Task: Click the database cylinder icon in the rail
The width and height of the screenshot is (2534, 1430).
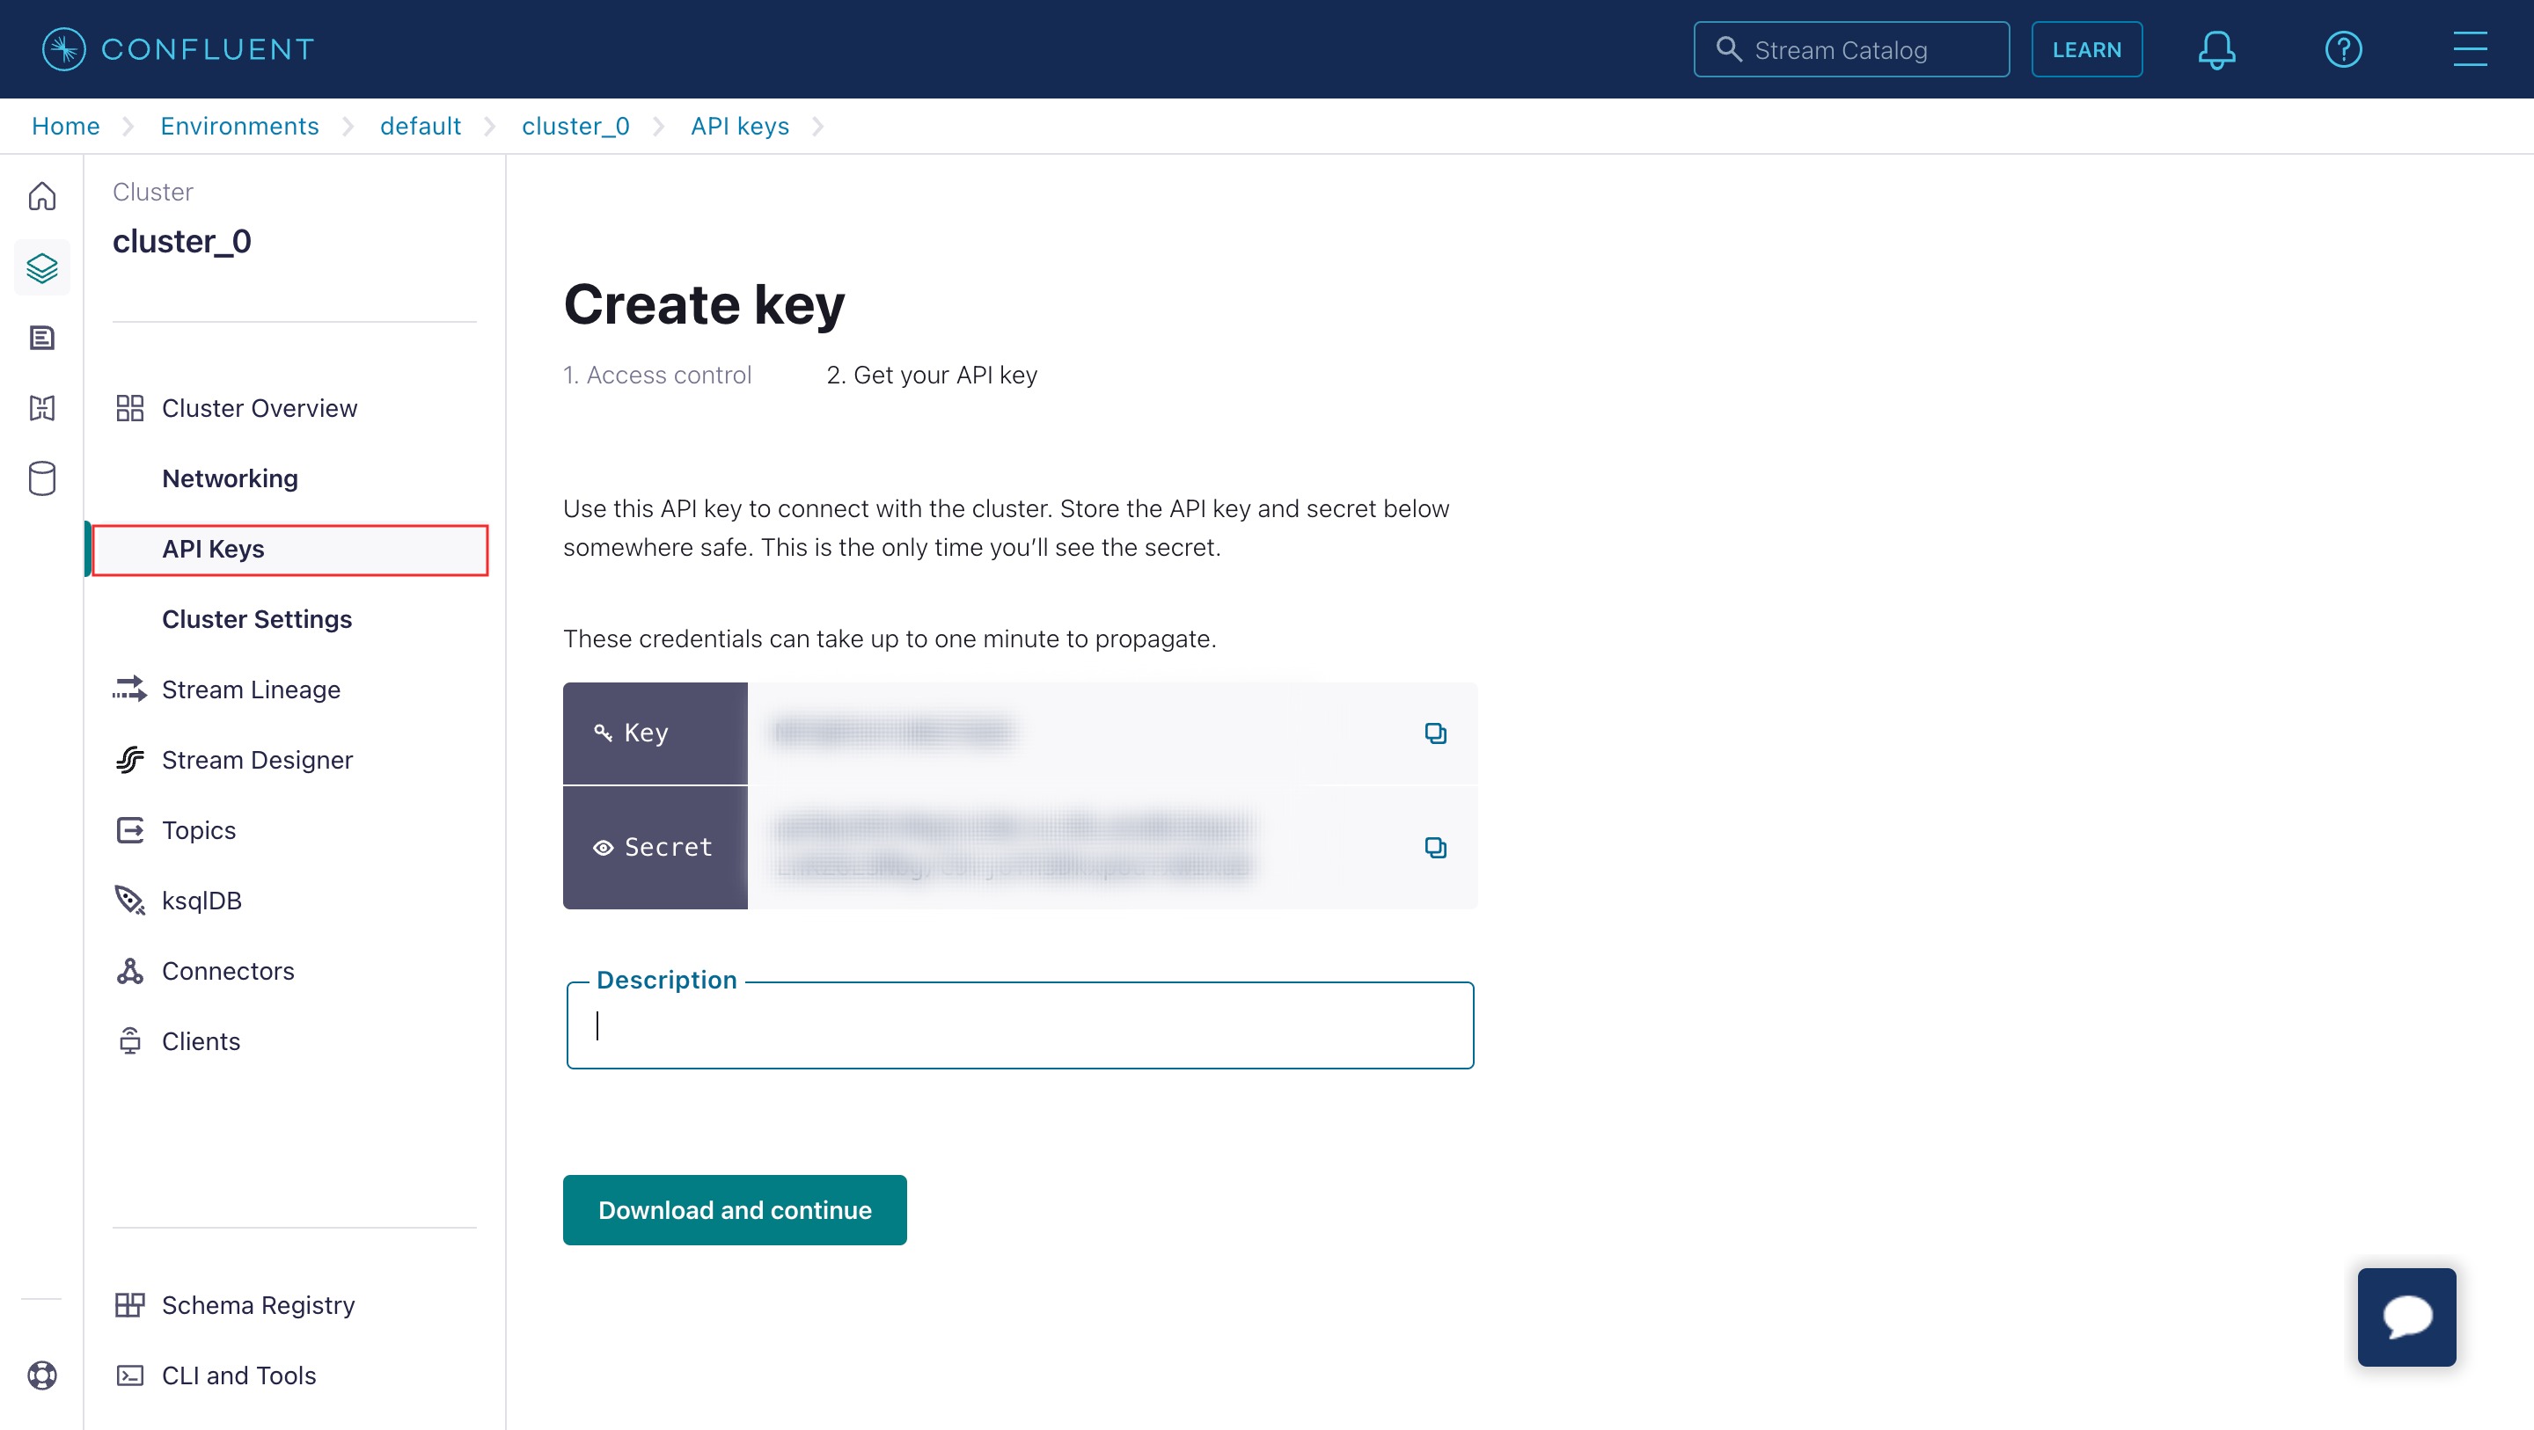Action: click(41, 479)
